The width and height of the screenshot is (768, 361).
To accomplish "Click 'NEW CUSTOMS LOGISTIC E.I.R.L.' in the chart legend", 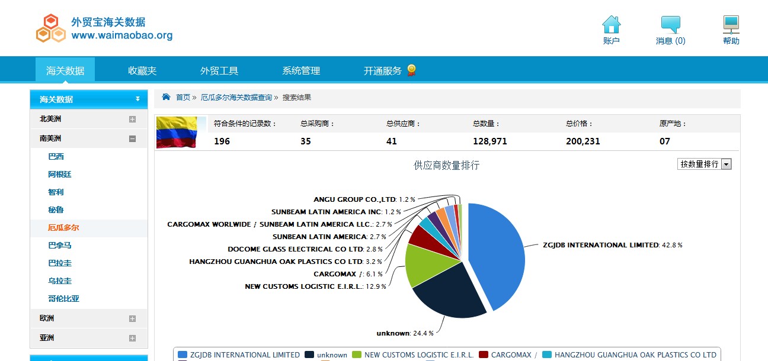I will click(x=419, y=355).
